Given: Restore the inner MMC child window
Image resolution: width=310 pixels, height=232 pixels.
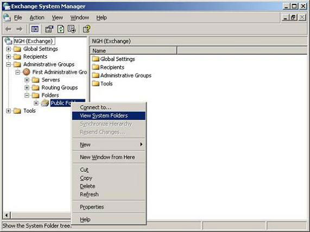Looking at the screenshot, I should click(293, 18).
